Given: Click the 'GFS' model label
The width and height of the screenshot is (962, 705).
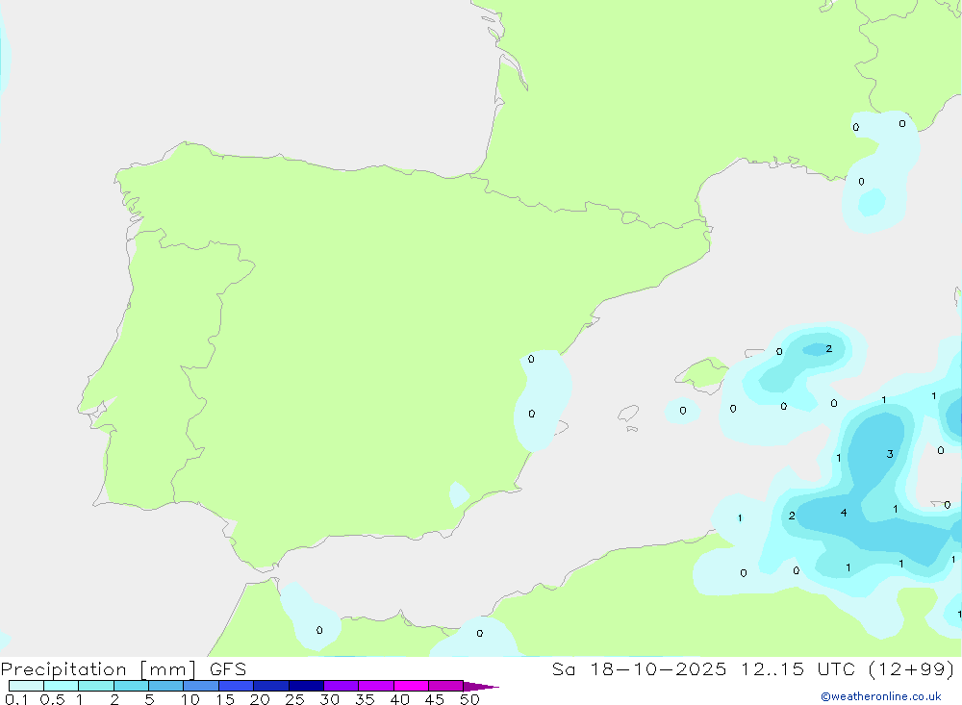Looking at the screenshot, I should [228, 668].
